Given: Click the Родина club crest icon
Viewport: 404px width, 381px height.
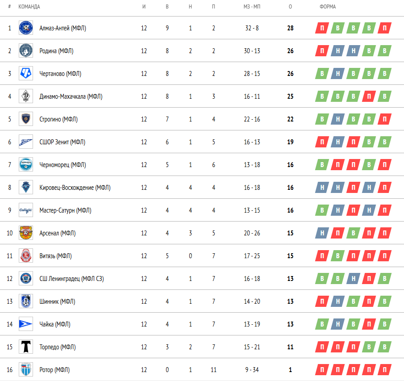Looking at the screenshot, I should point(26,50).
